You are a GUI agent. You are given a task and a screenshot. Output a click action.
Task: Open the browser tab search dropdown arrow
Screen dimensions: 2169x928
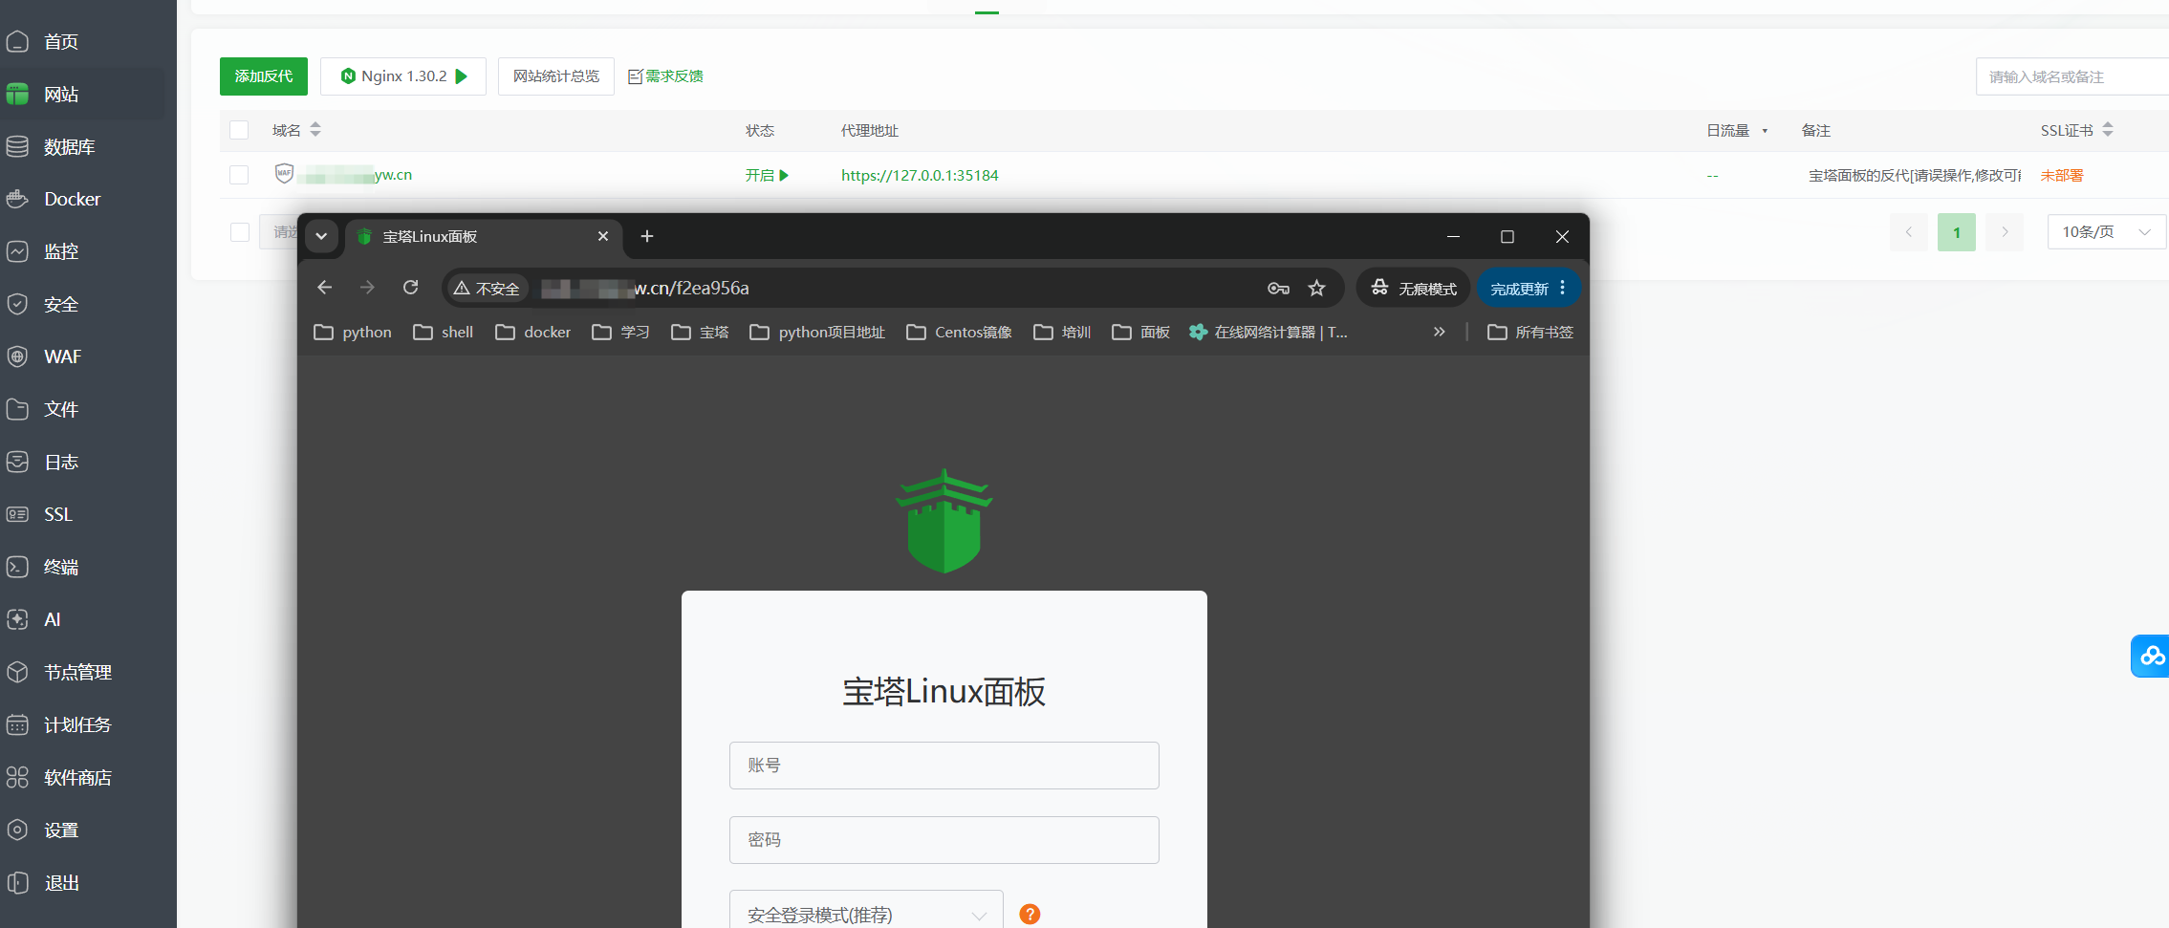click(321, 237)
